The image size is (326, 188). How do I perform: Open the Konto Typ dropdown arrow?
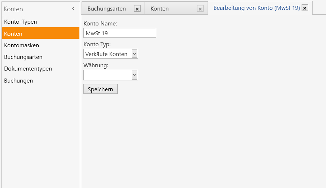[134, 54]
